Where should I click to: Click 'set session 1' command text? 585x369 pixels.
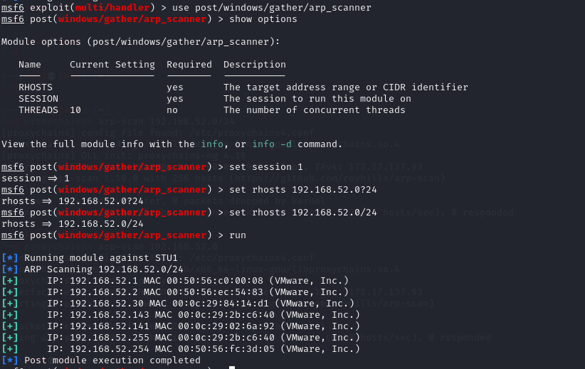(x=266, y=167)
